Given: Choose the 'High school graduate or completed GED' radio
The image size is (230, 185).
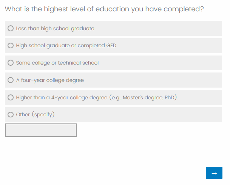Looking at the screenshot, I should click(11, 46).
